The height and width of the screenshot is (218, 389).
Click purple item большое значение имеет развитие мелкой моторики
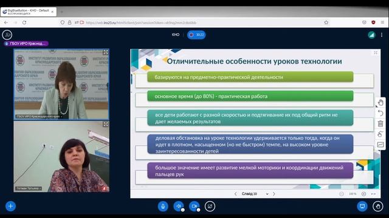pyautogui.click(x=250, y=171)
